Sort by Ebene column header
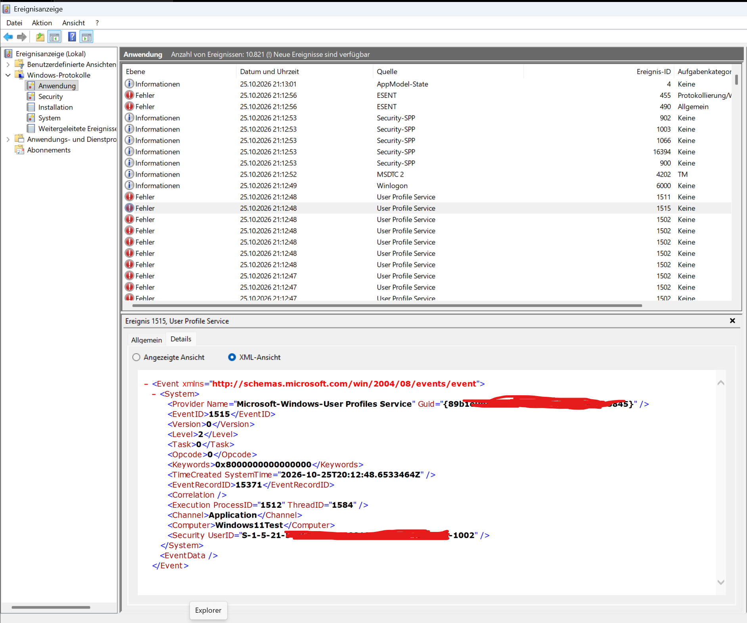 [x=179, y=72]
